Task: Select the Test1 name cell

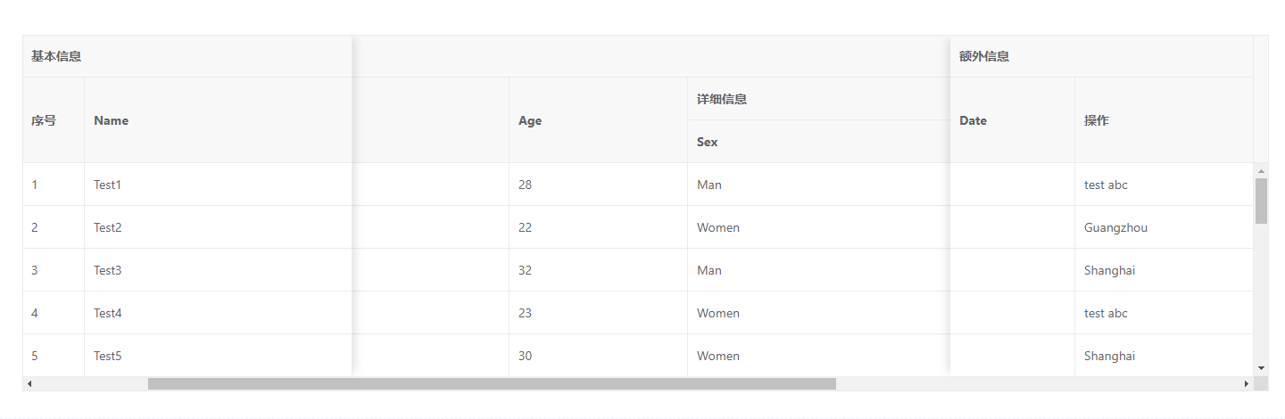Action: coord(107,185)
